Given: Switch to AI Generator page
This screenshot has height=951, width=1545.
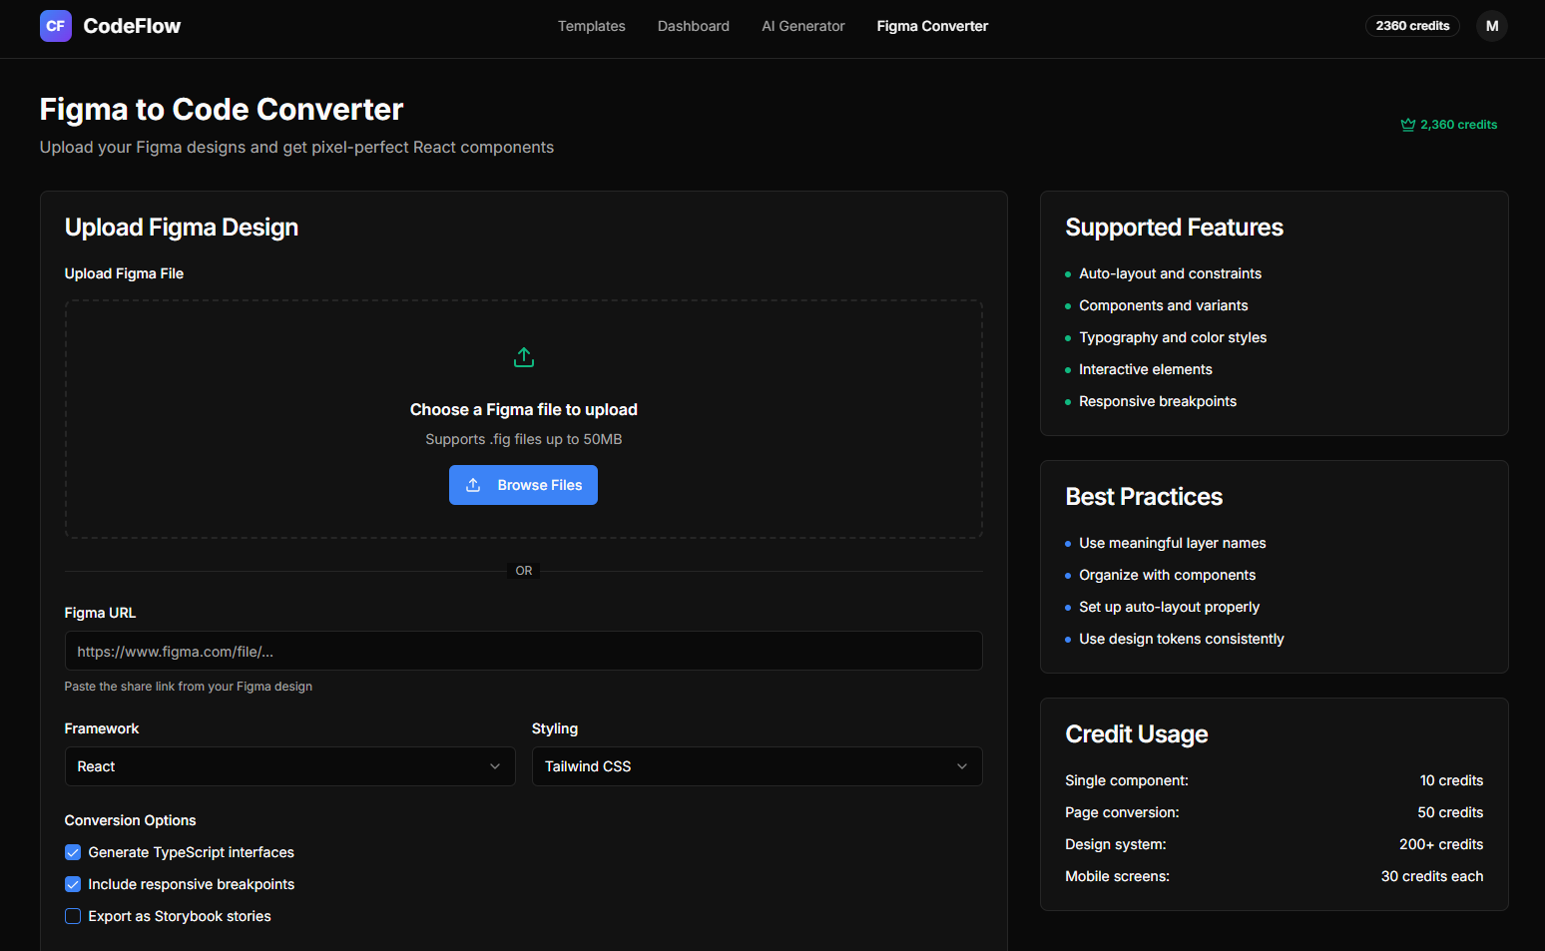Looking at the screenshot, I should 803,26.
